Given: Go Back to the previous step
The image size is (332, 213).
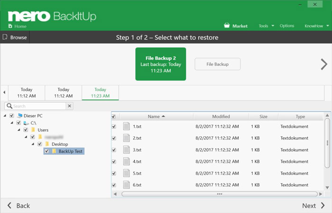Looking at the screenshot, I should pyautogui.click(x=18, y=205).
